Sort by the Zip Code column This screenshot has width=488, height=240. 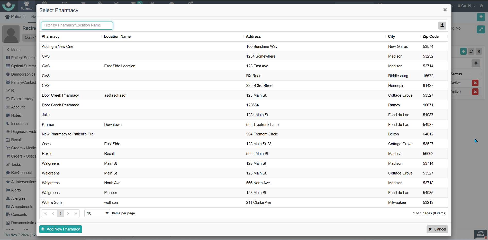click(430, 36)
